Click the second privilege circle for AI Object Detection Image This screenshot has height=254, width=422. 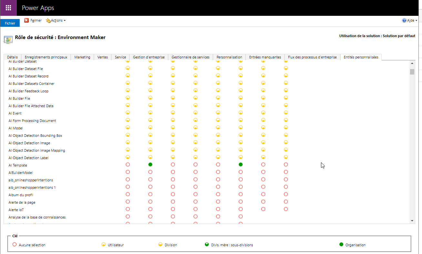point(150,142)
